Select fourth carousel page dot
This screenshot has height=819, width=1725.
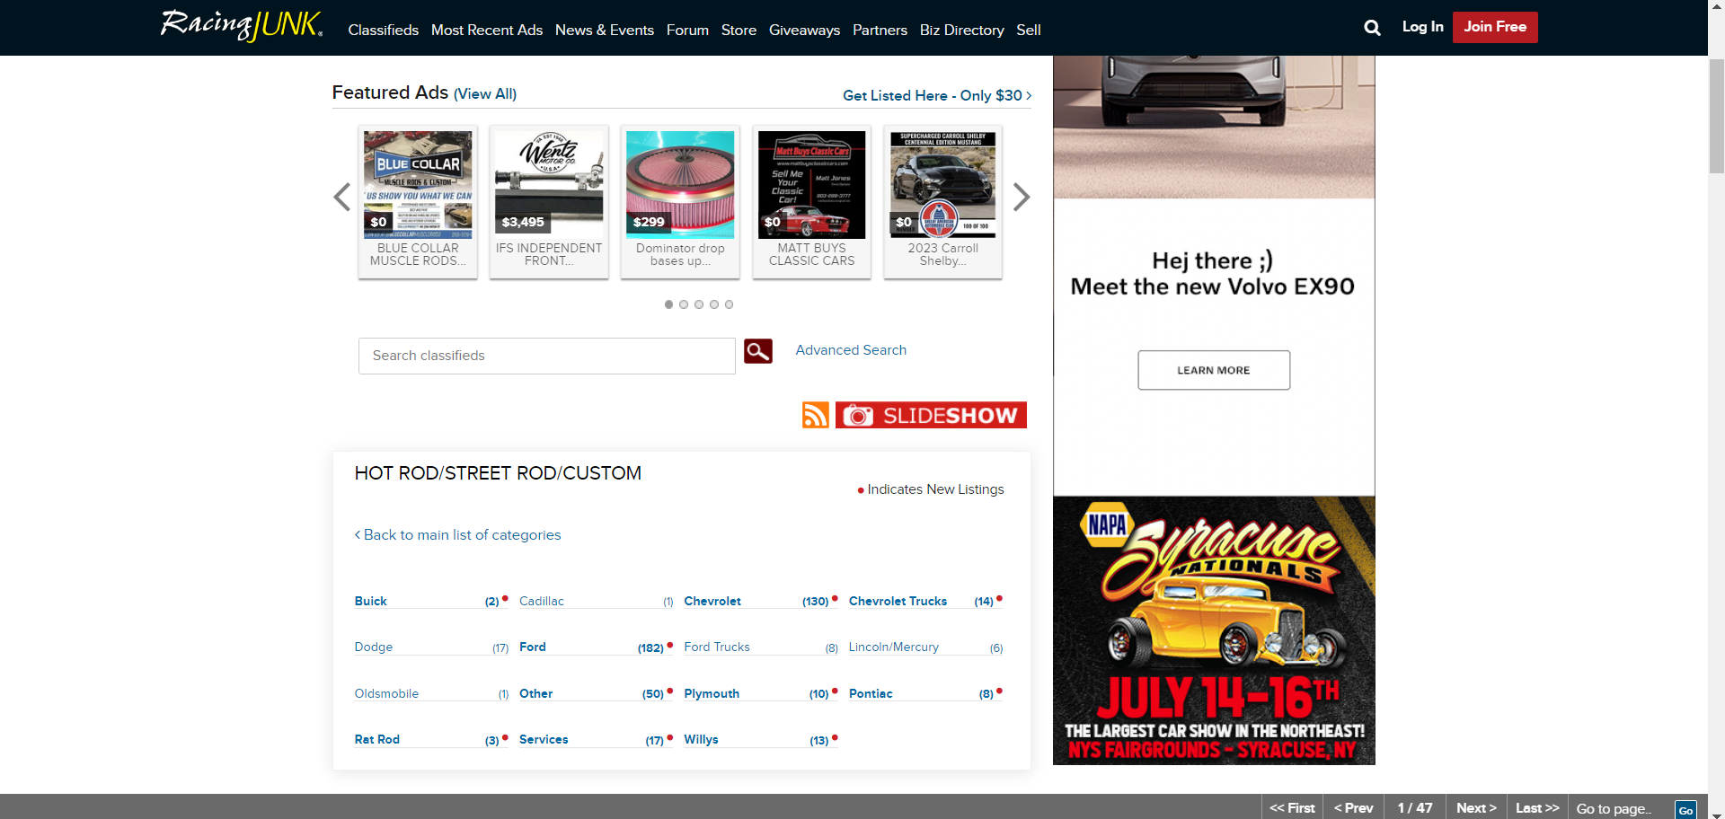[714, 304]
